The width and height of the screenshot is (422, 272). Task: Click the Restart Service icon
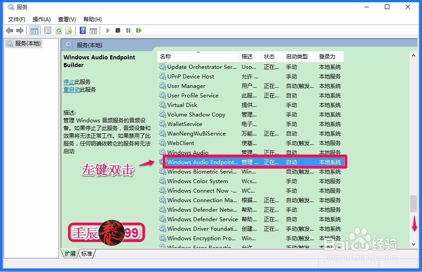(139, 30)
